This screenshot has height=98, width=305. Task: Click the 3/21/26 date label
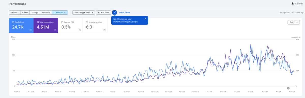[x=265, y=92]
